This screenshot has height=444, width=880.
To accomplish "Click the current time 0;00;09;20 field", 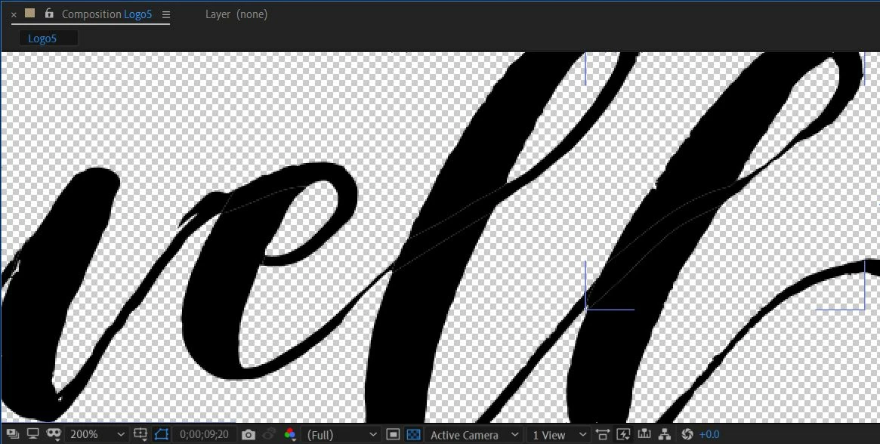I will 204,434.
